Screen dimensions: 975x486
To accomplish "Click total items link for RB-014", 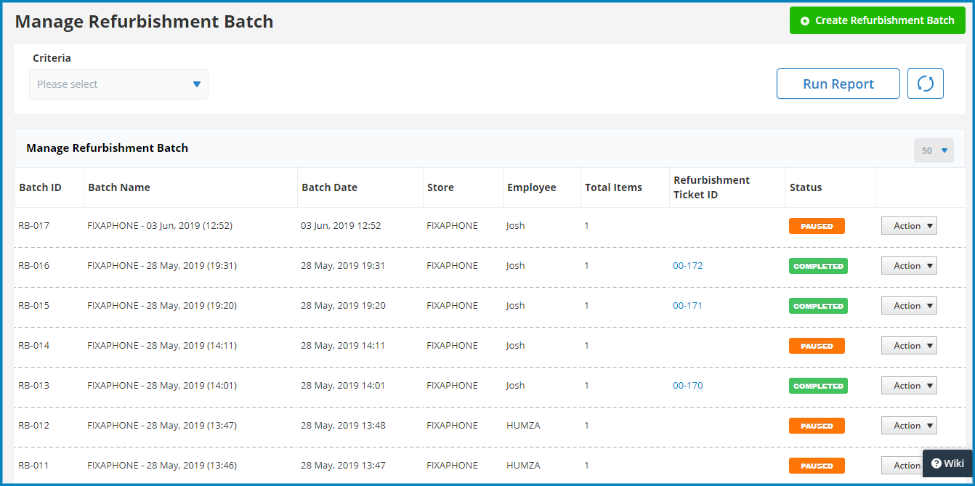I will [586, 346].
